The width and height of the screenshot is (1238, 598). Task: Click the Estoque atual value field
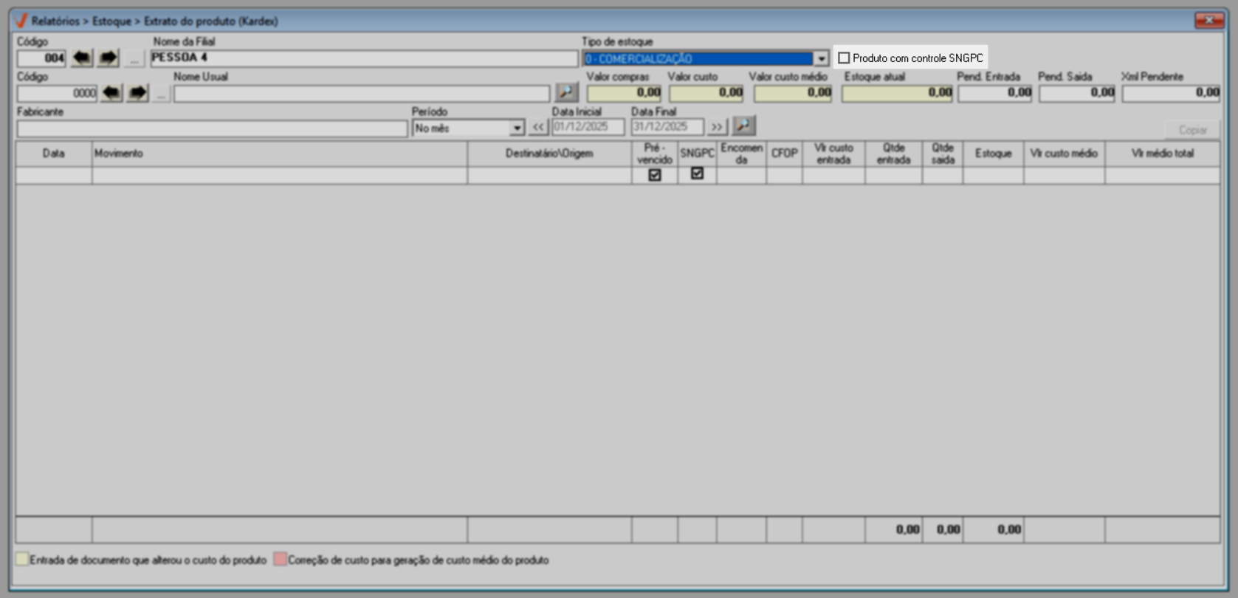898,93
